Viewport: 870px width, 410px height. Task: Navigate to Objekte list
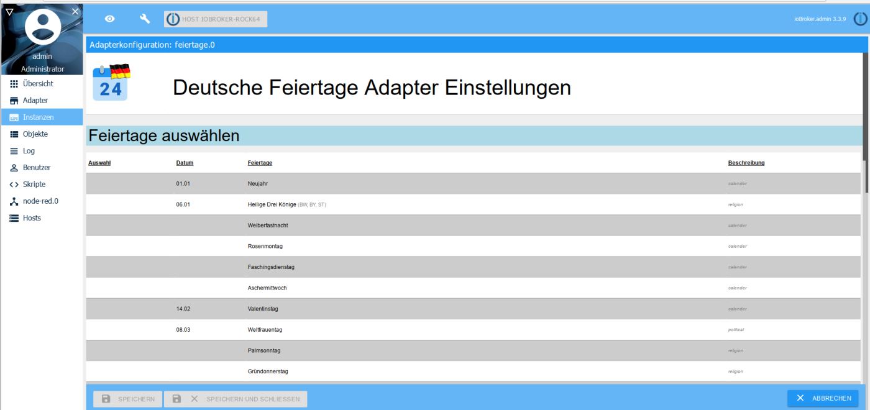[x=35, y=134]
